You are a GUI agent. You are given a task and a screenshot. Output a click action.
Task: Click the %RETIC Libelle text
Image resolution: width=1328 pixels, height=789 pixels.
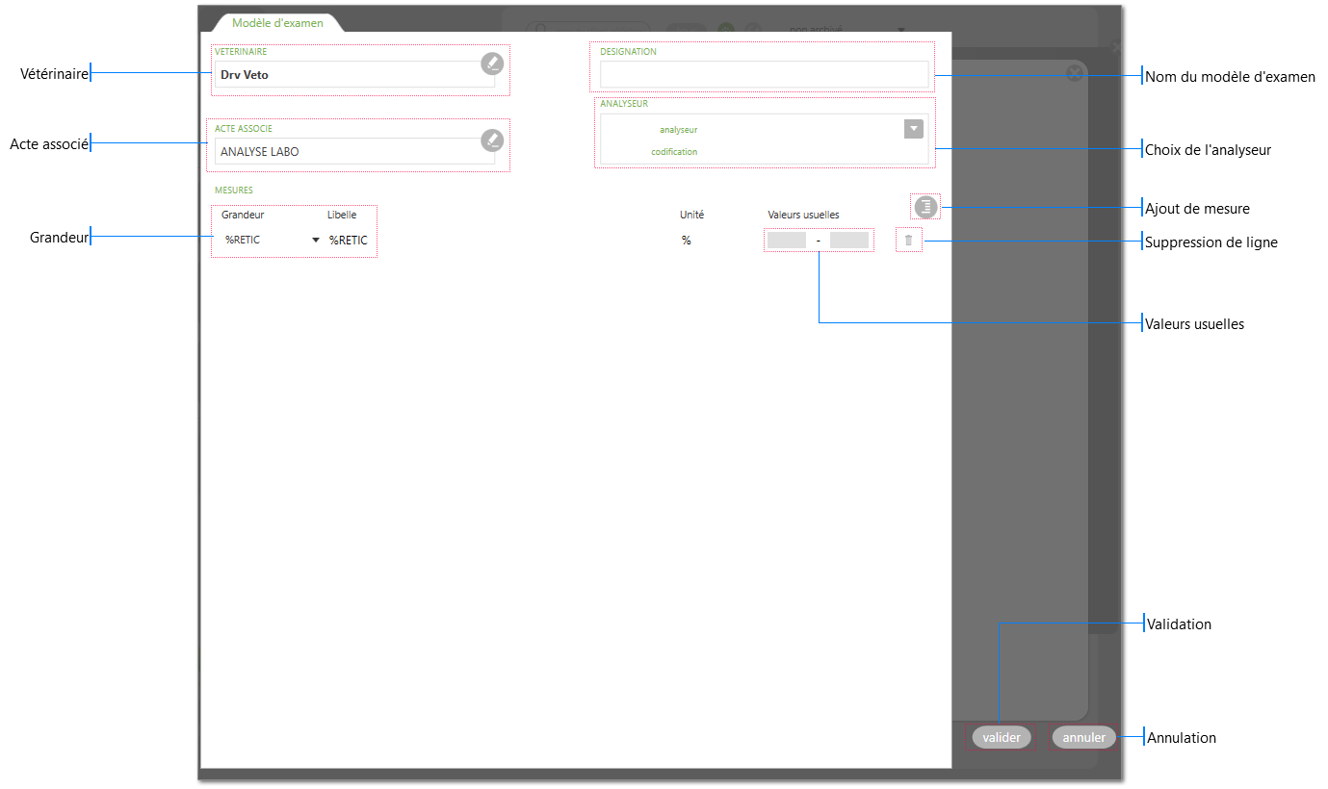point(348,241)
